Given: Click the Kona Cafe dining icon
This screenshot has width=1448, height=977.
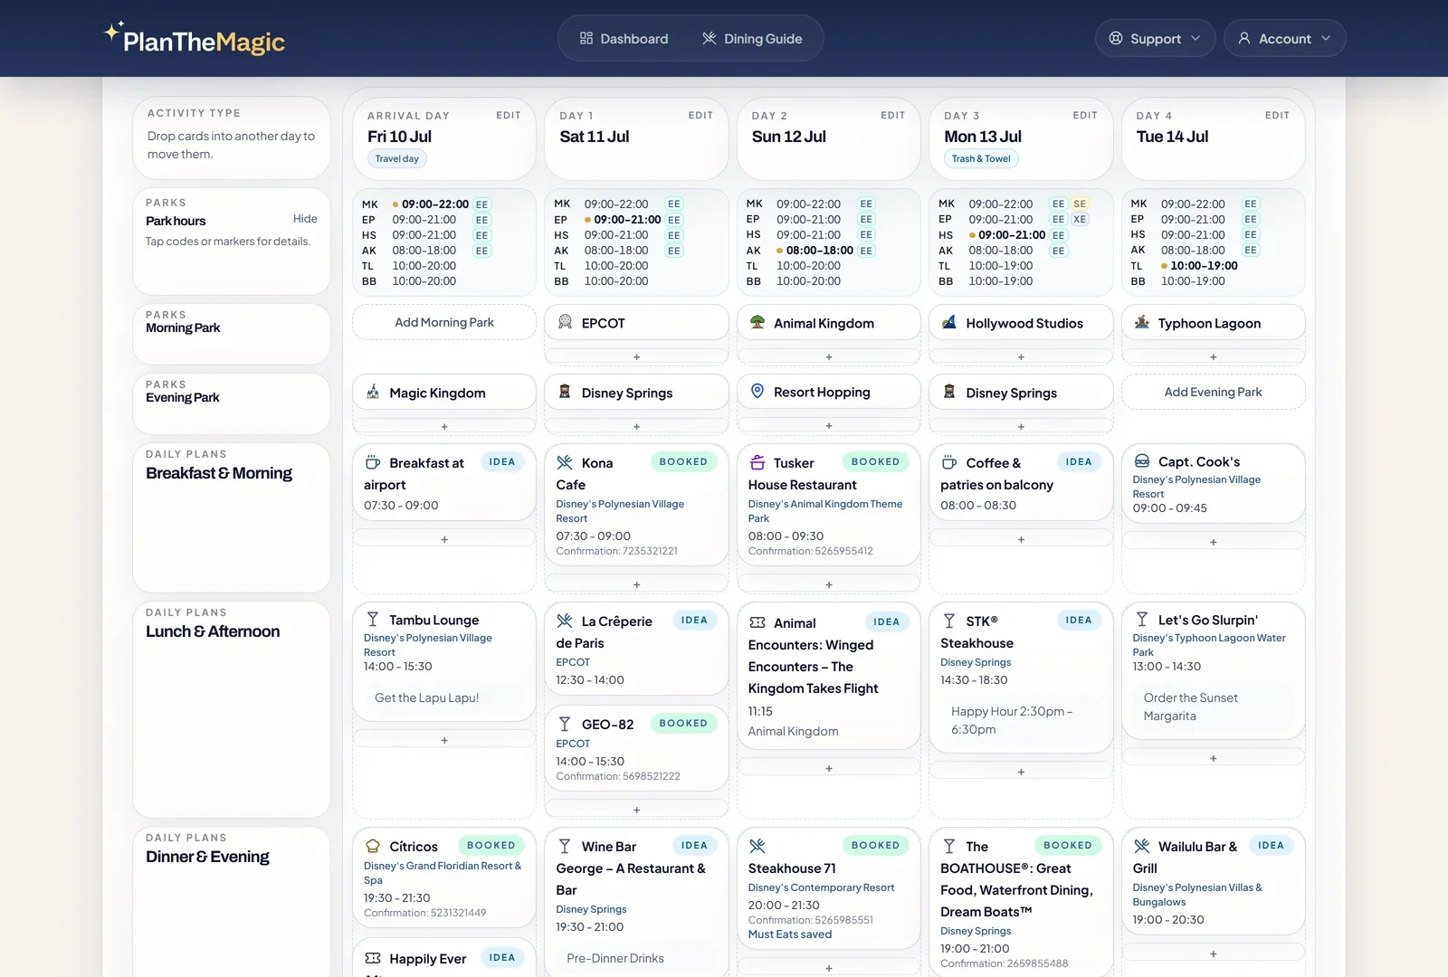Looking at the screenshot, I should click(x=565, y=462).
